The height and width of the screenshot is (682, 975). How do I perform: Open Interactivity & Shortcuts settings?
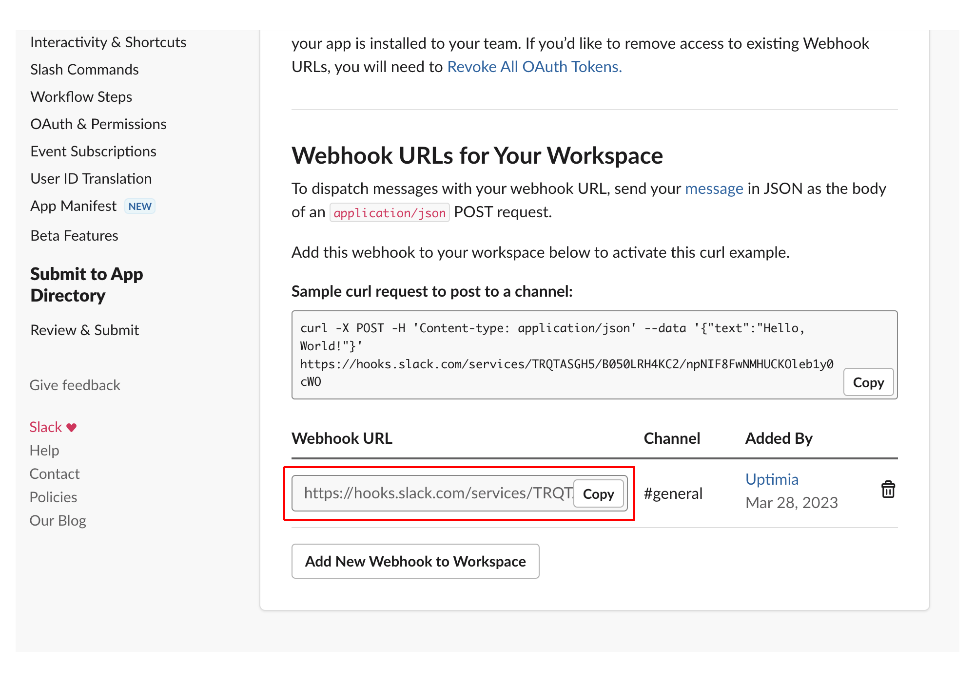click(x=108, y=42)
